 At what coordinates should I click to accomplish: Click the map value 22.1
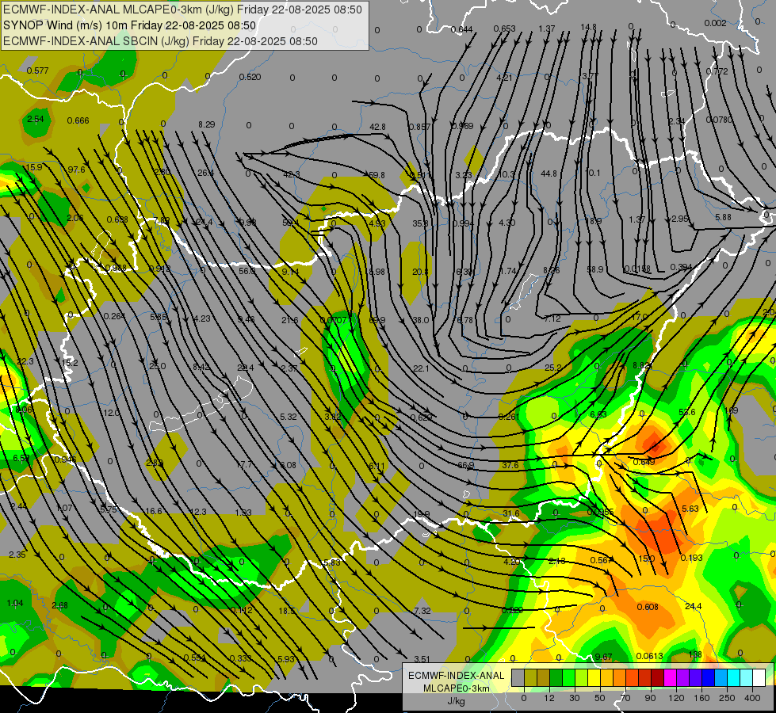(x=421, y=368)
